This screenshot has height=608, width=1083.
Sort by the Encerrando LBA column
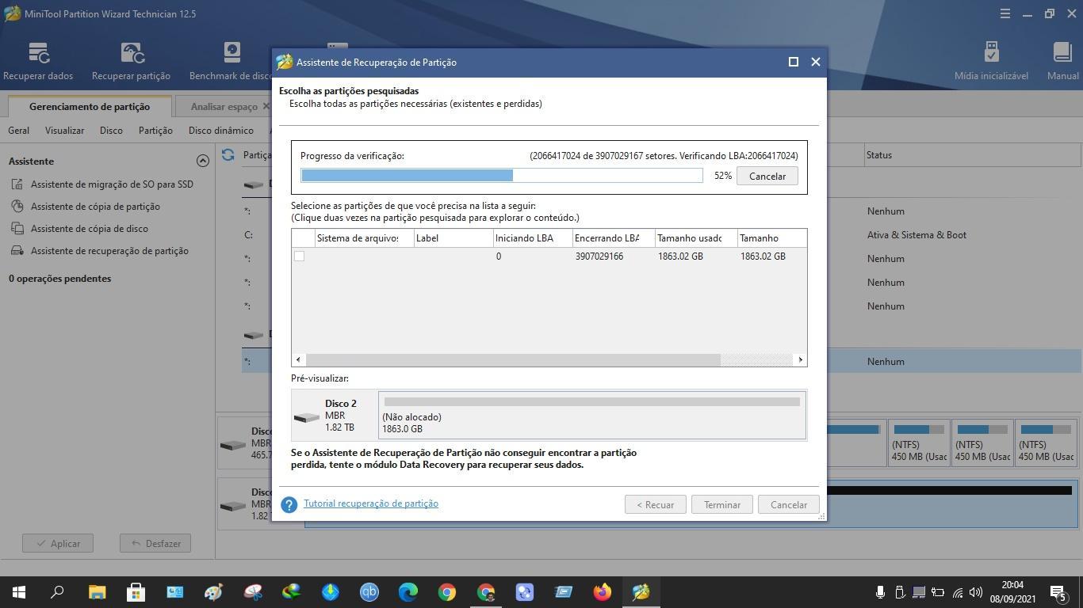(x=614, y=238)
